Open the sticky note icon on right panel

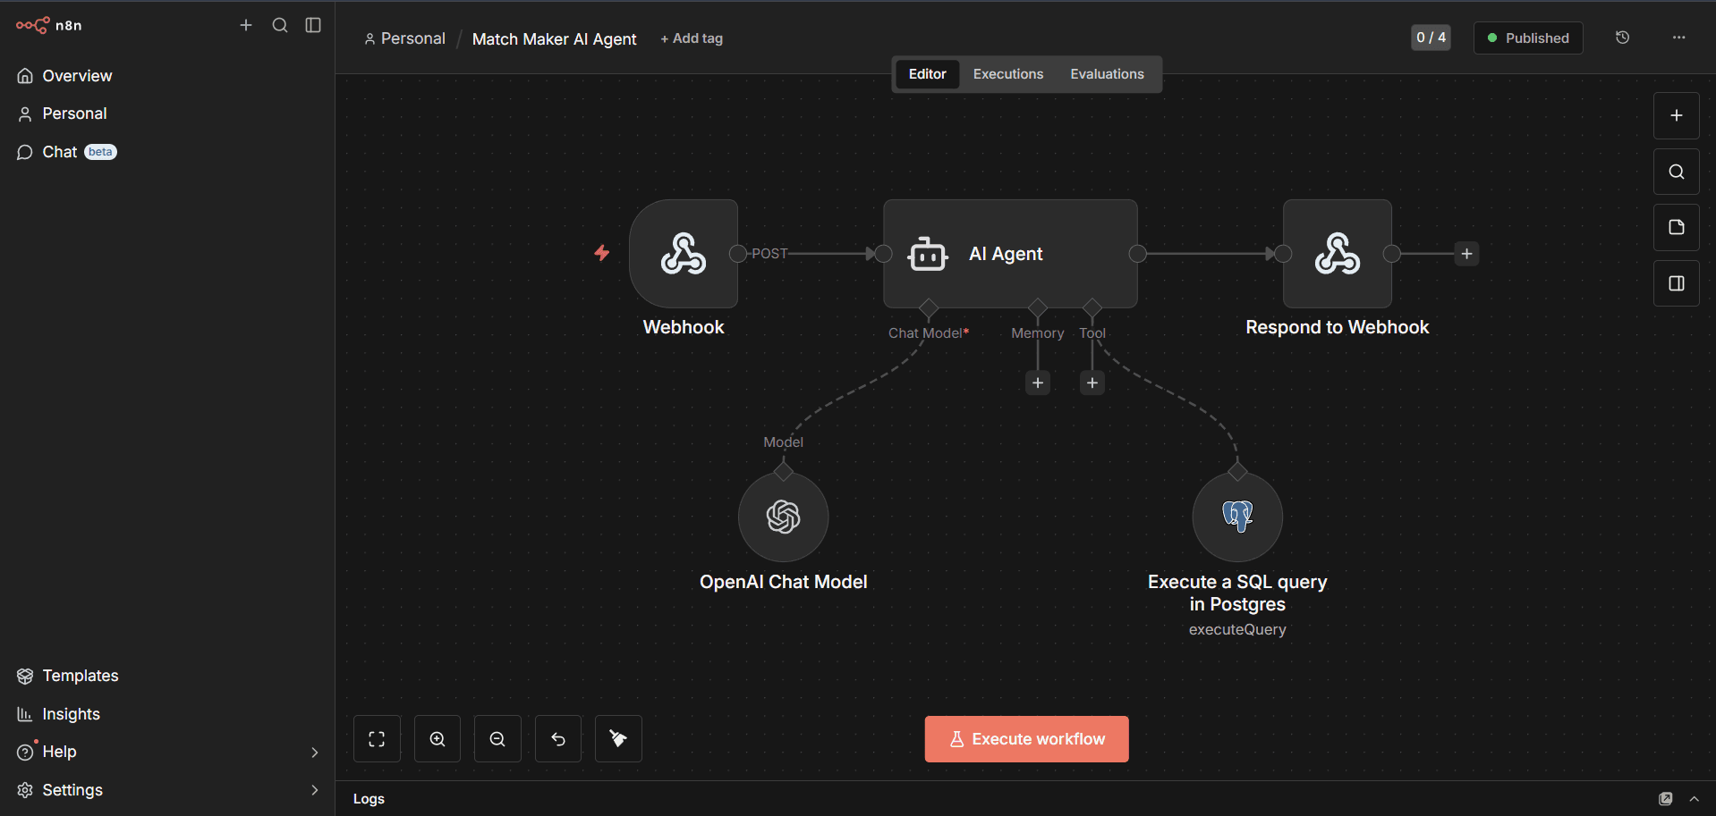click(1676, 227)
